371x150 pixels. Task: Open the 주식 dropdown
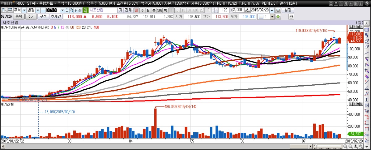click(24, 10)
